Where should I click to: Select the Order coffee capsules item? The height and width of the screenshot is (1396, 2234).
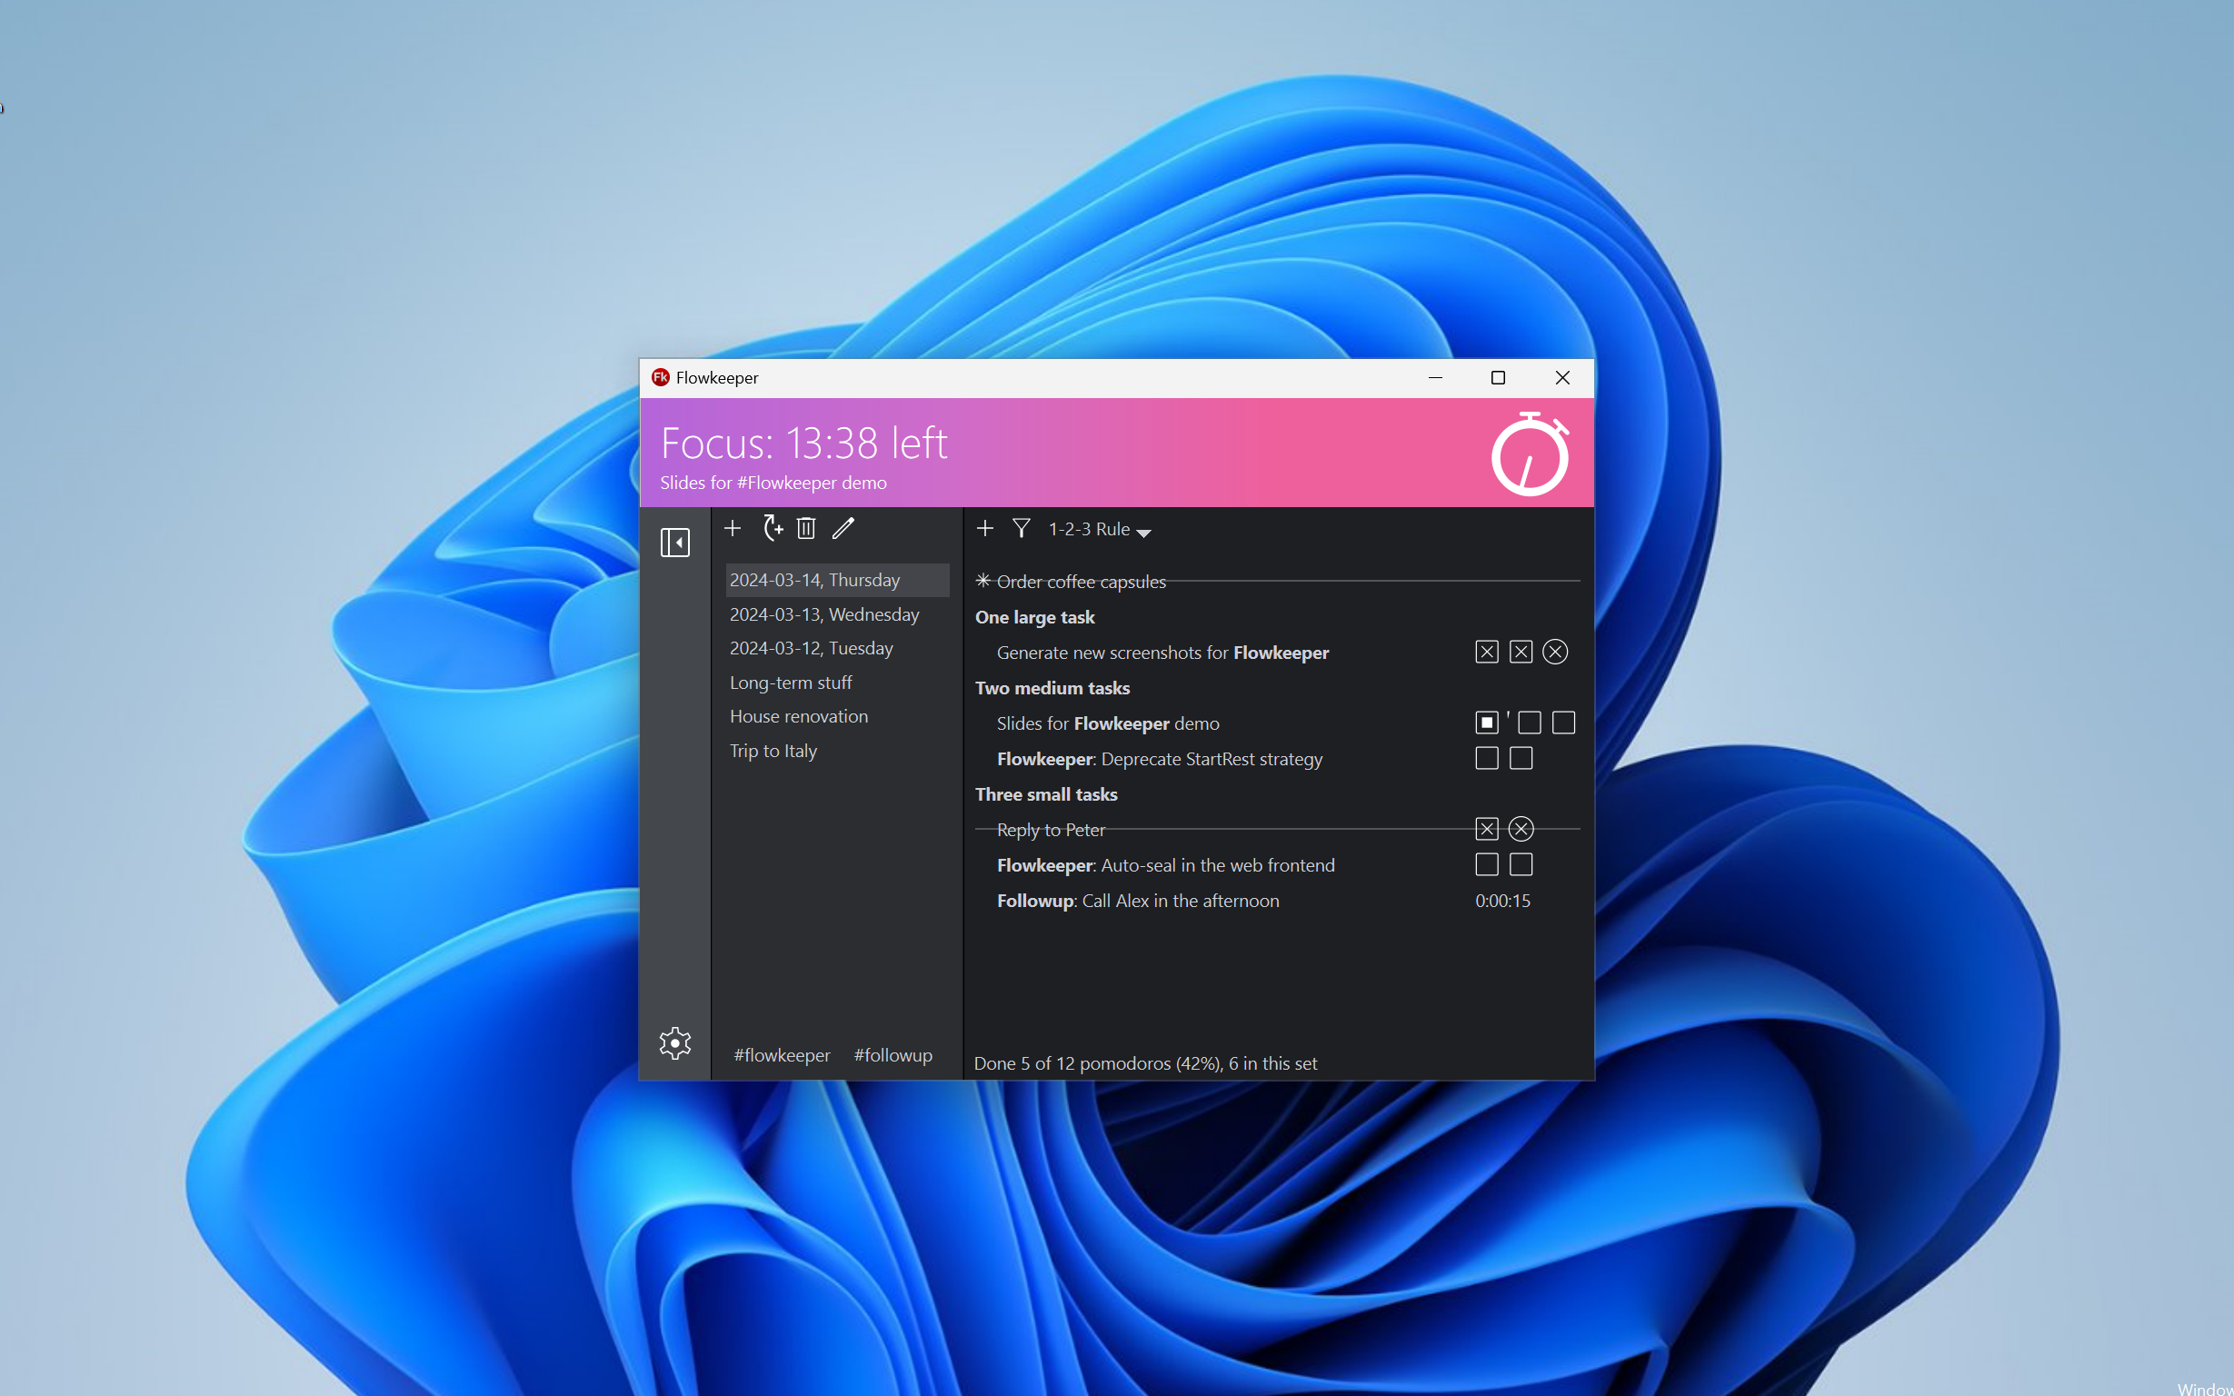coord(1277,582)
